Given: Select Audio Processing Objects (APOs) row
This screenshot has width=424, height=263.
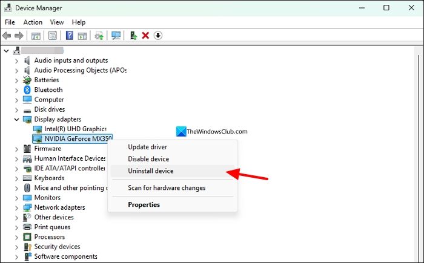Looking at the screenshot, I should point(81,70).
